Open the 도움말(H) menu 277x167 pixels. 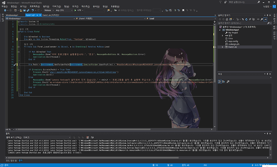(x=115, y=7)
